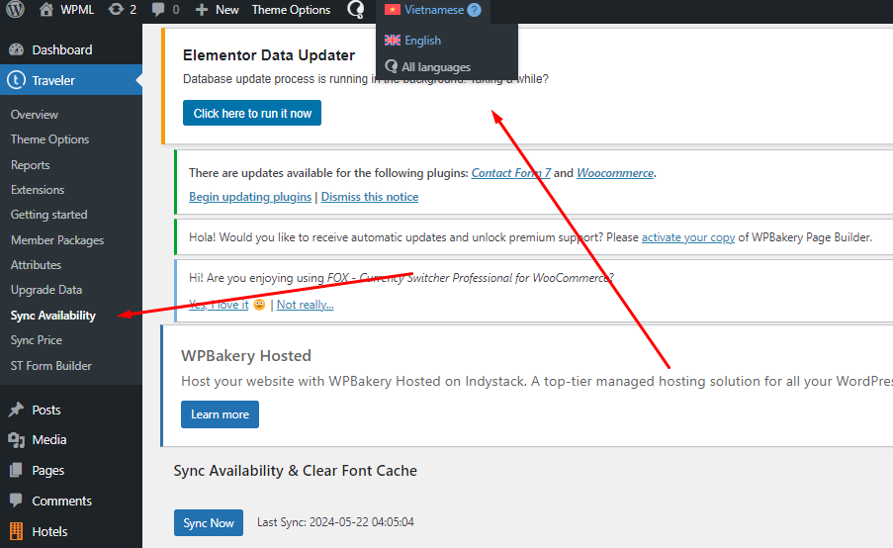Click 'Yes, I love it' link
Image resolution: width=893 pixels, height=548 pixels.
(219, 305)
